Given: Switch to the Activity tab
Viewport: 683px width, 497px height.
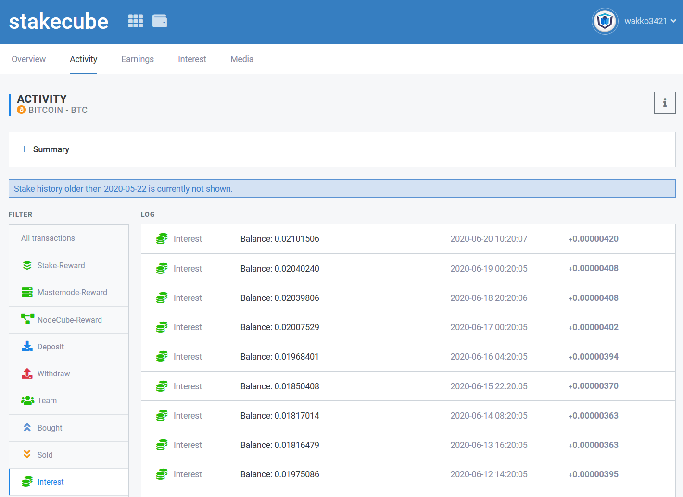Looking at the screenshot, I should coord(84,59).
